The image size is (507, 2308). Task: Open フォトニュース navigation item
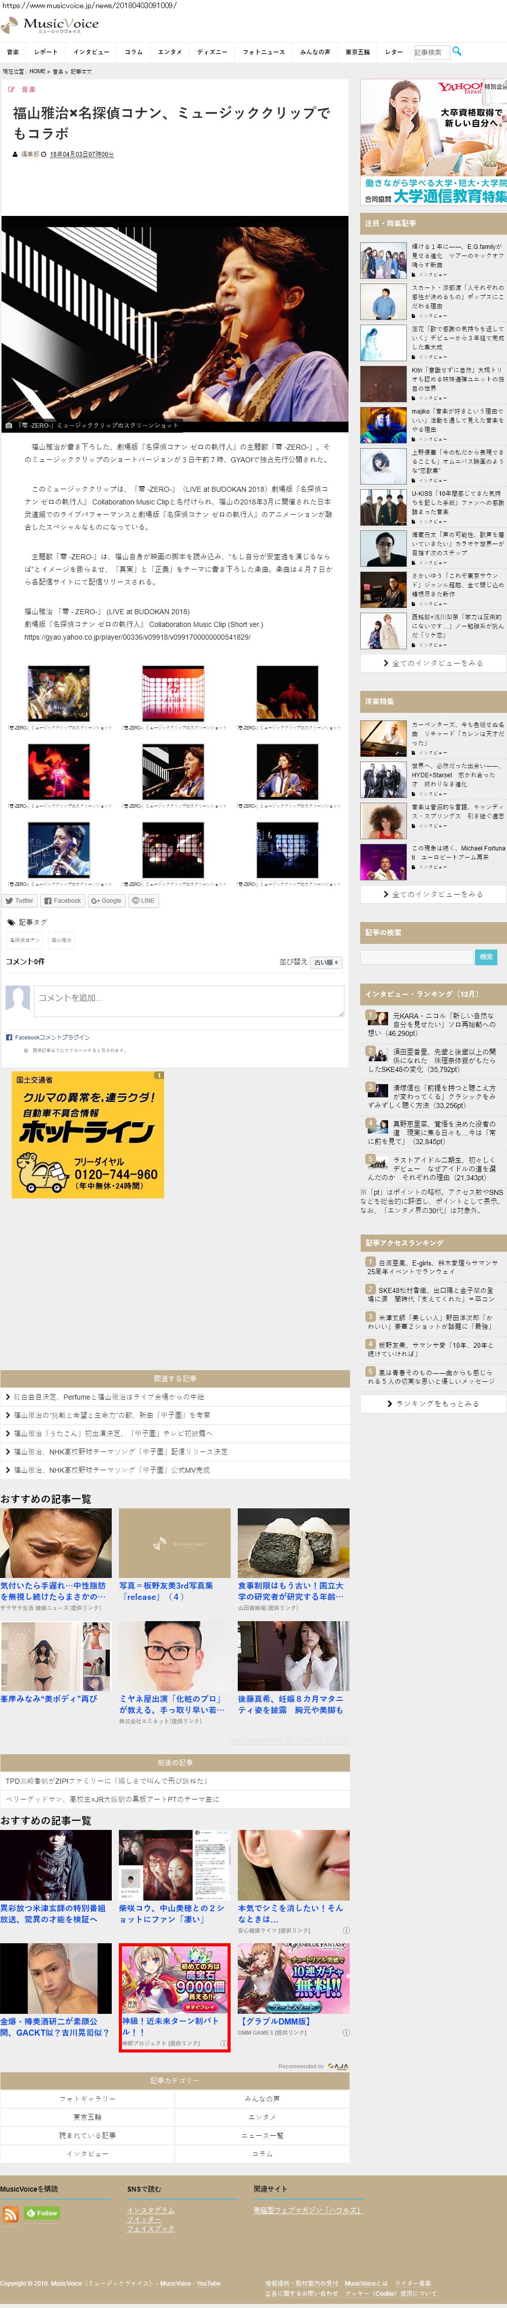tap(263, 52)
